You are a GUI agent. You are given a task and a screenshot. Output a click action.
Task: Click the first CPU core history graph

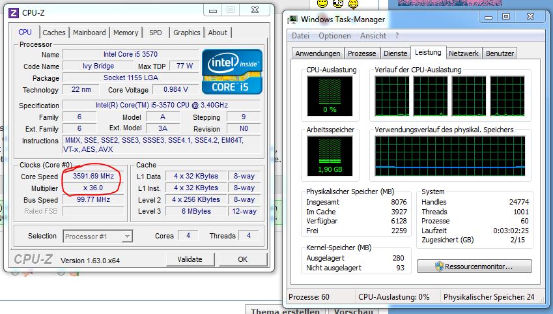pos(392,96)
